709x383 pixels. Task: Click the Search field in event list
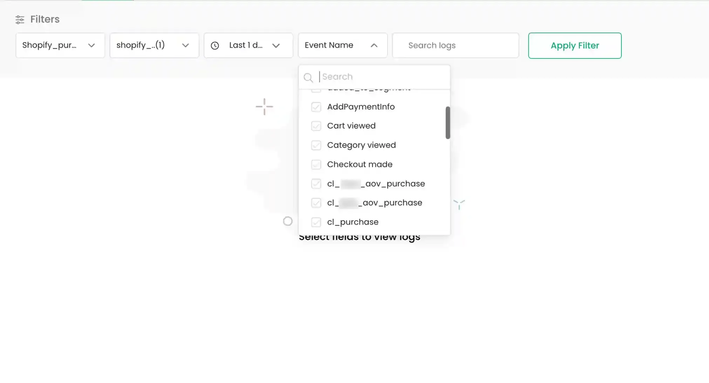tap(374, 77)
